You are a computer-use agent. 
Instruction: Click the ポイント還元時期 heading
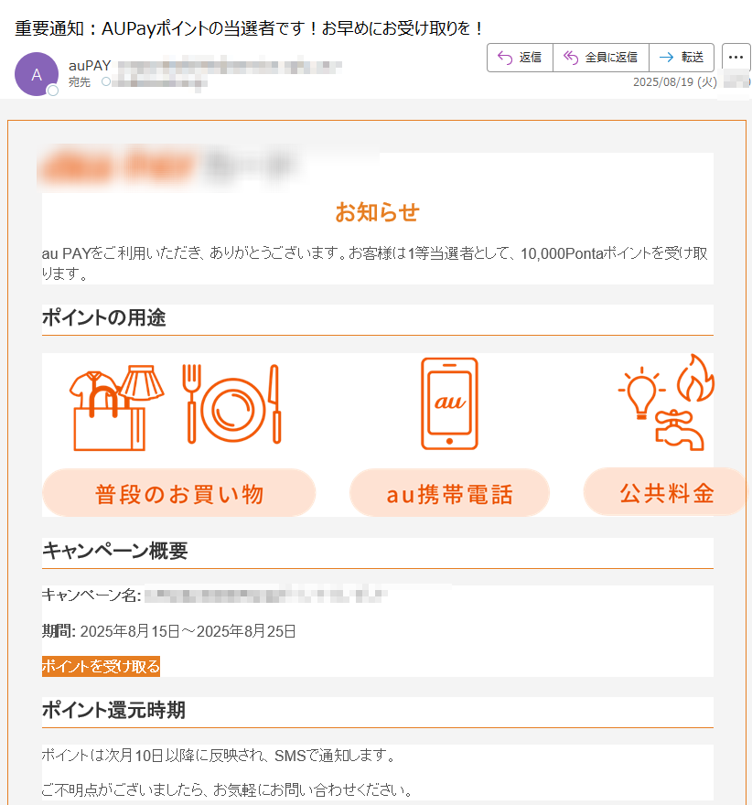(113, 710)
